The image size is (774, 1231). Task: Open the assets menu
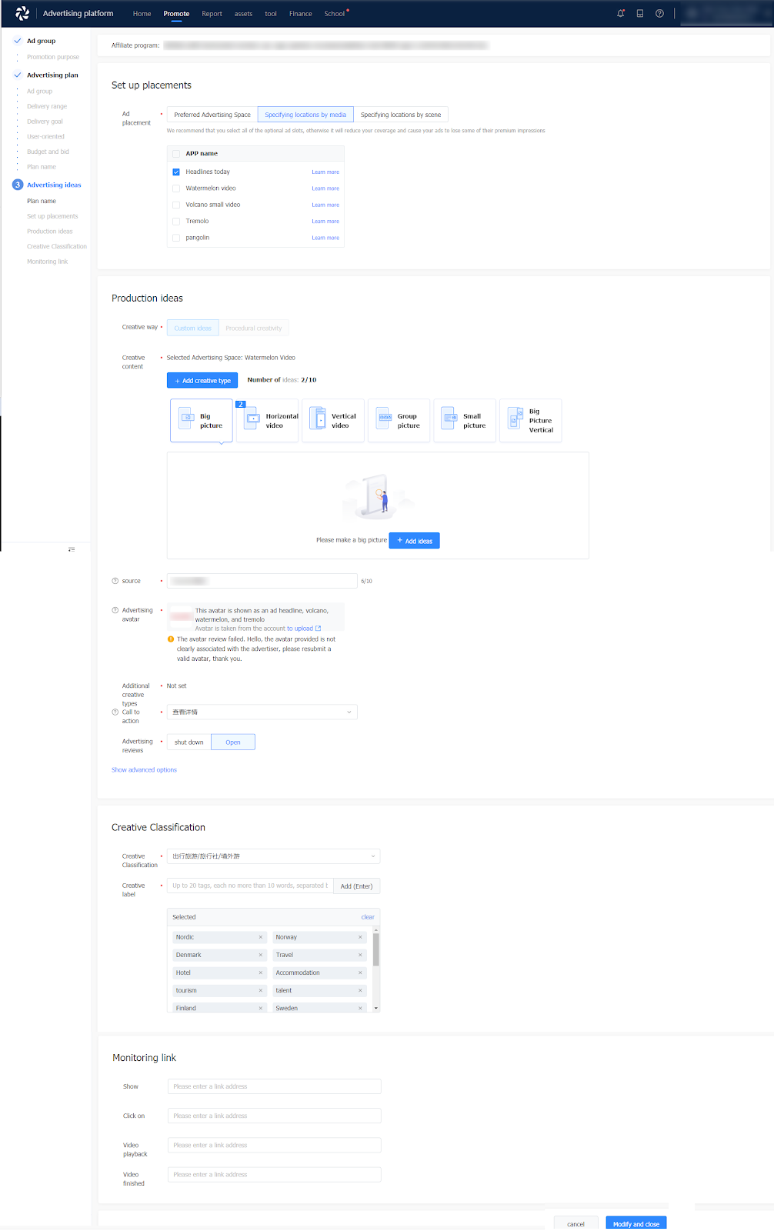[243, 14]
